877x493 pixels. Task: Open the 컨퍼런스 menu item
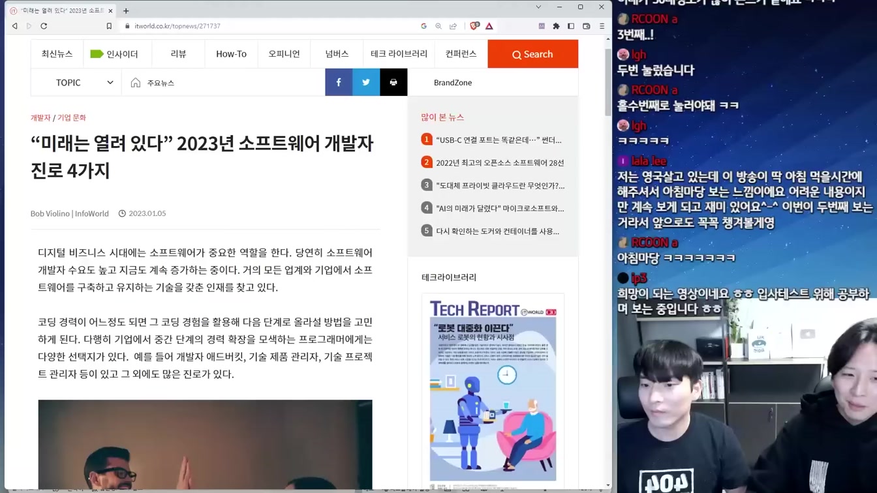(x=461, y=54)
